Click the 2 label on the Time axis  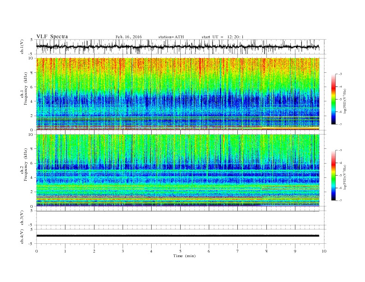pyautogui.click(x=94, y=251)
